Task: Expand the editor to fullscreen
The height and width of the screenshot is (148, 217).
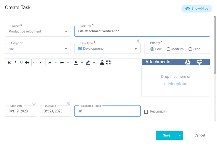Action: pyautogui.click(x=108, y=62)
